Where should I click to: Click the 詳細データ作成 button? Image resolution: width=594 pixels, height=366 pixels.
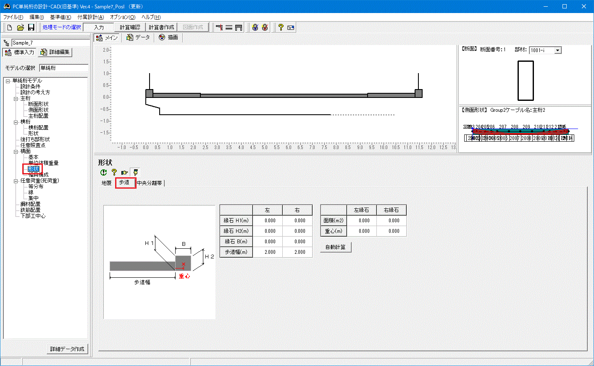67,349
